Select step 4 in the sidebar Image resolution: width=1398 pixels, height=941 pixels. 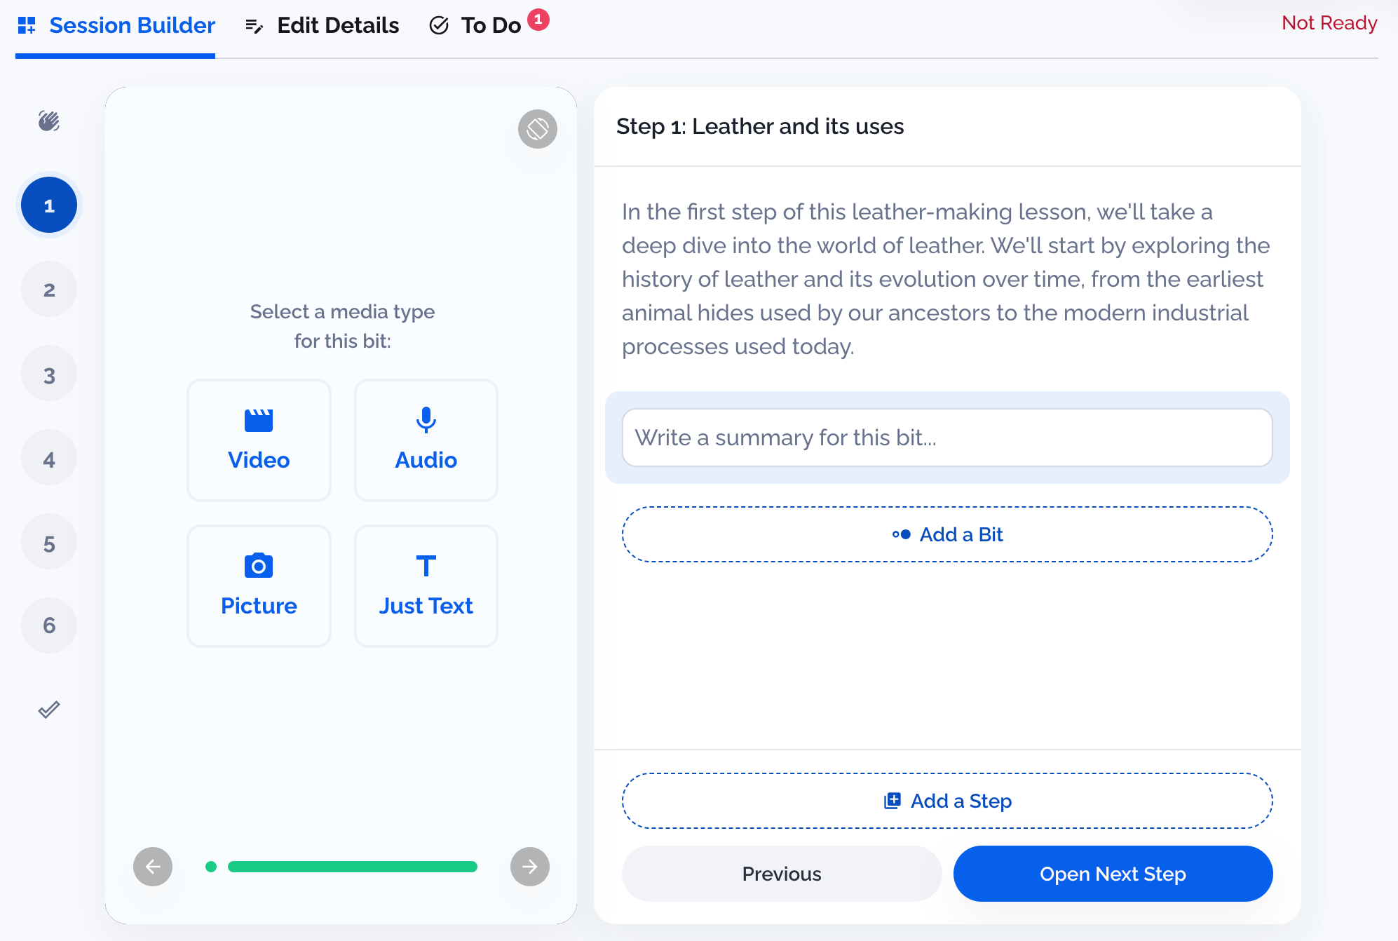[48, 456]
